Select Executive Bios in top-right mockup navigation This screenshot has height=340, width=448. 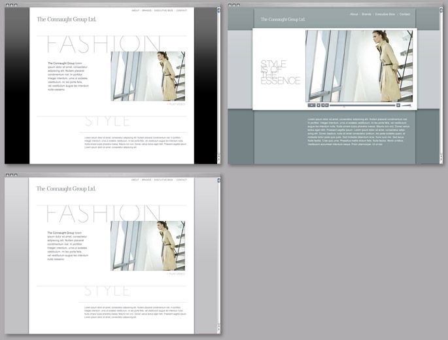click(385, 14)
